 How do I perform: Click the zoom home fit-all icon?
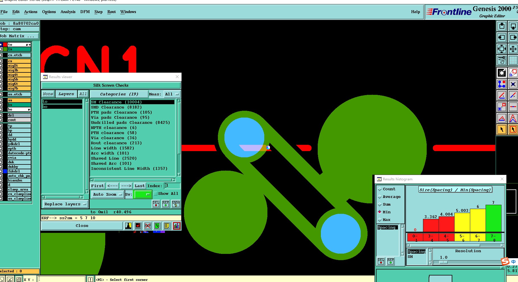(502, 49)
